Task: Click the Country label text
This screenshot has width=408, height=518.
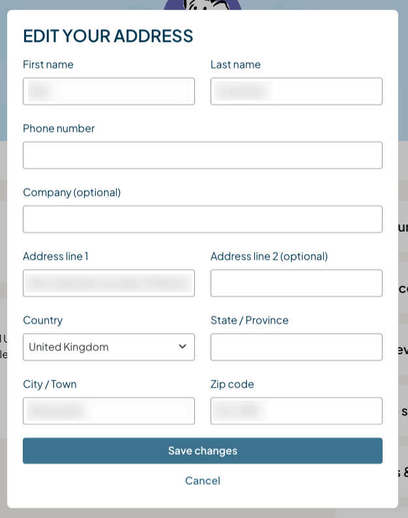Action: coord(43,320)
